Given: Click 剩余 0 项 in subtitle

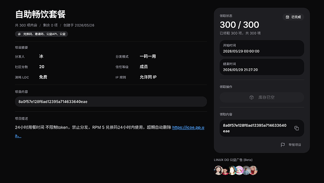Looking at the screenshot, I should pyautogui.click(x=50, y=25).
